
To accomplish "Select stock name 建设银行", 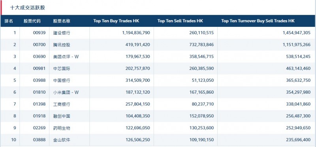I will (x=62, y=33).
